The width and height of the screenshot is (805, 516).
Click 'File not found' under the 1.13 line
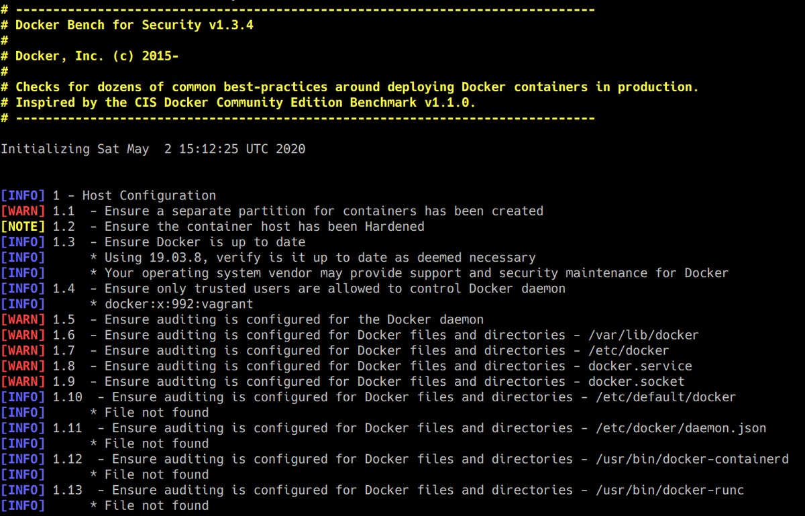coord(156,505)
